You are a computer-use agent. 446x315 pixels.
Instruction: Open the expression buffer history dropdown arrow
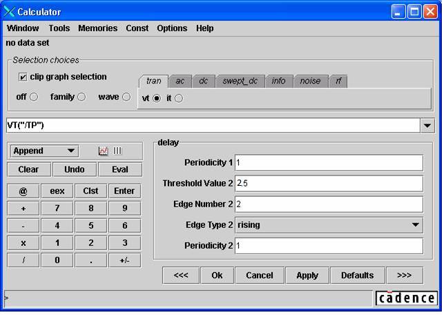coord(428,126)
